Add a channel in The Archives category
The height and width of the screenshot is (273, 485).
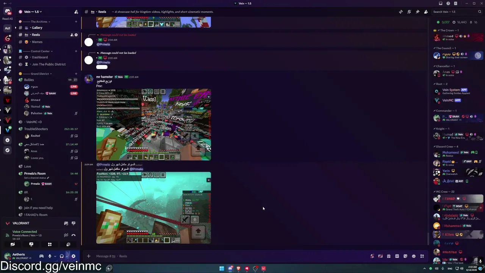(x=76, y=22)
